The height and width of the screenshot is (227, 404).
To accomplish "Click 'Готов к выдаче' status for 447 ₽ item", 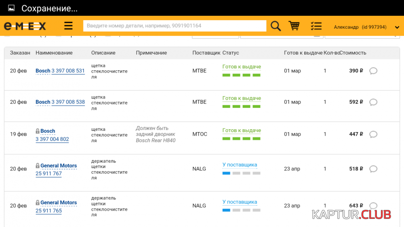I will [242, 130].
